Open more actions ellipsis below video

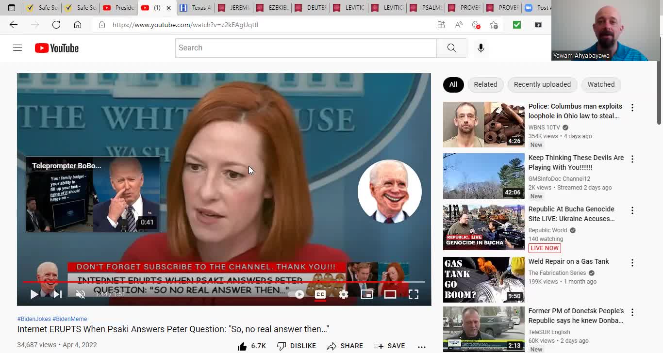pos(422,346)
